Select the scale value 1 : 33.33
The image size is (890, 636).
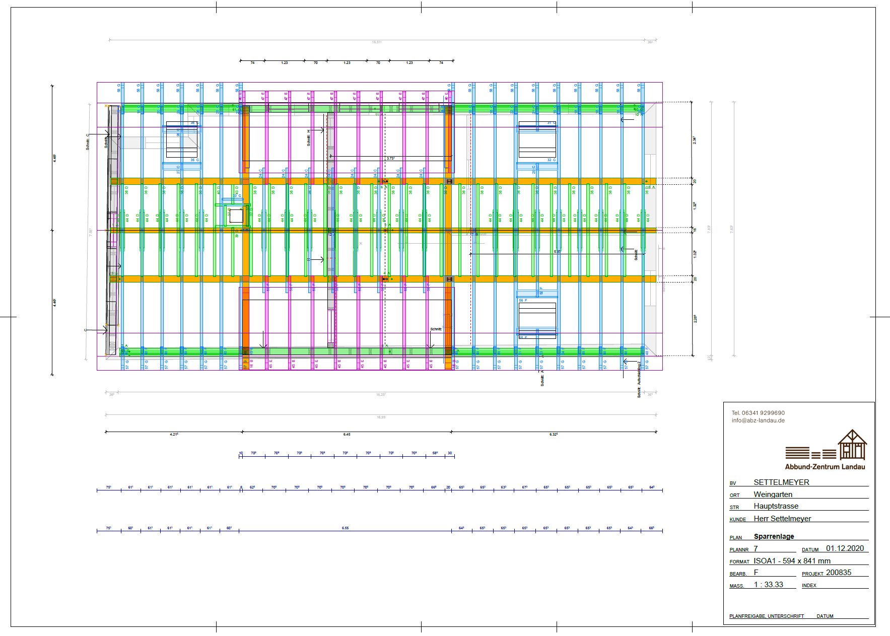pyautogui.click(x=768, y=585)
